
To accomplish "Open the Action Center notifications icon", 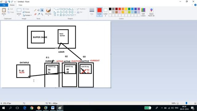I will [192, 108].
